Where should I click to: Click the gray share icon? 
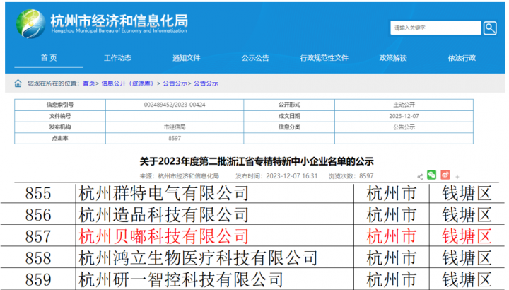[420, 177]
